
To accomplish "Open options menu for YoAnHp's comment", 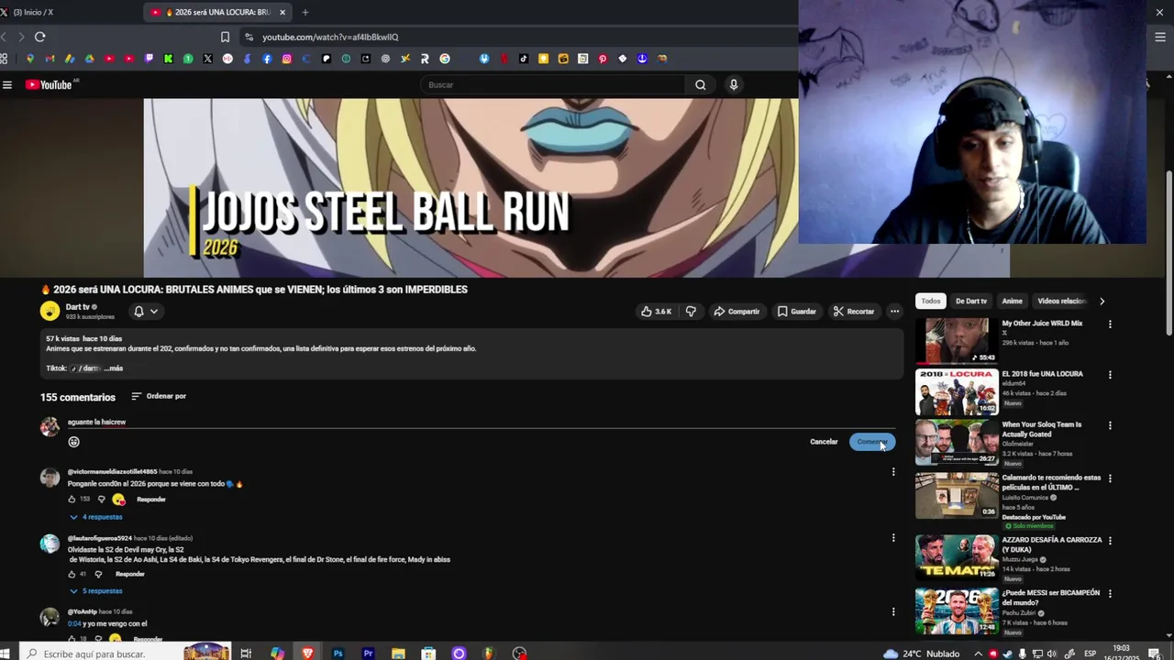I will point(893,611).
